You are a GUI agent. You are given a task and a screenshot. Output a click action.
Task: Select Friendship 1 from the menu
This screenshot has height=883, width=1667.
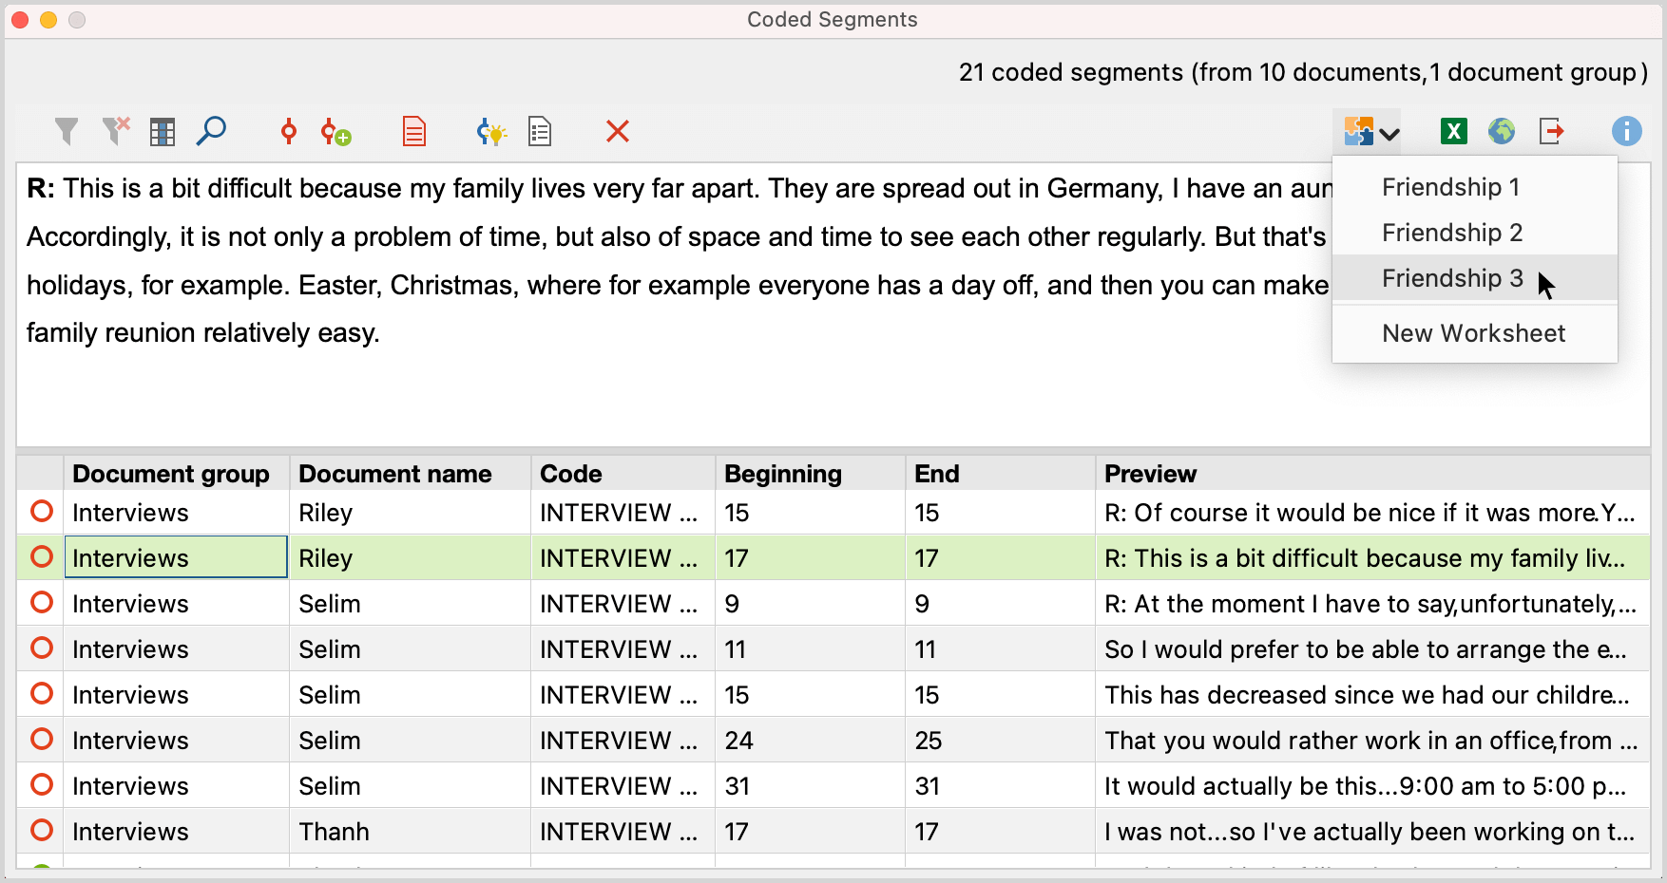click(x=1450, y=187)
